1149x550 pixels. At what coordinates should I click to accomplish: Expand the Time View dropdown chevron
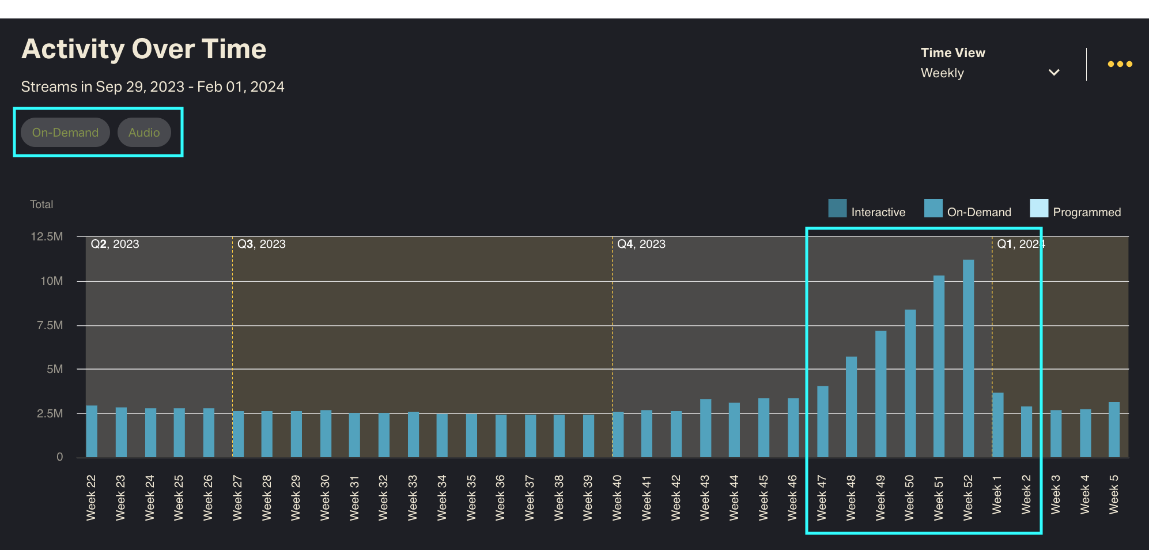click(1054, 73)
